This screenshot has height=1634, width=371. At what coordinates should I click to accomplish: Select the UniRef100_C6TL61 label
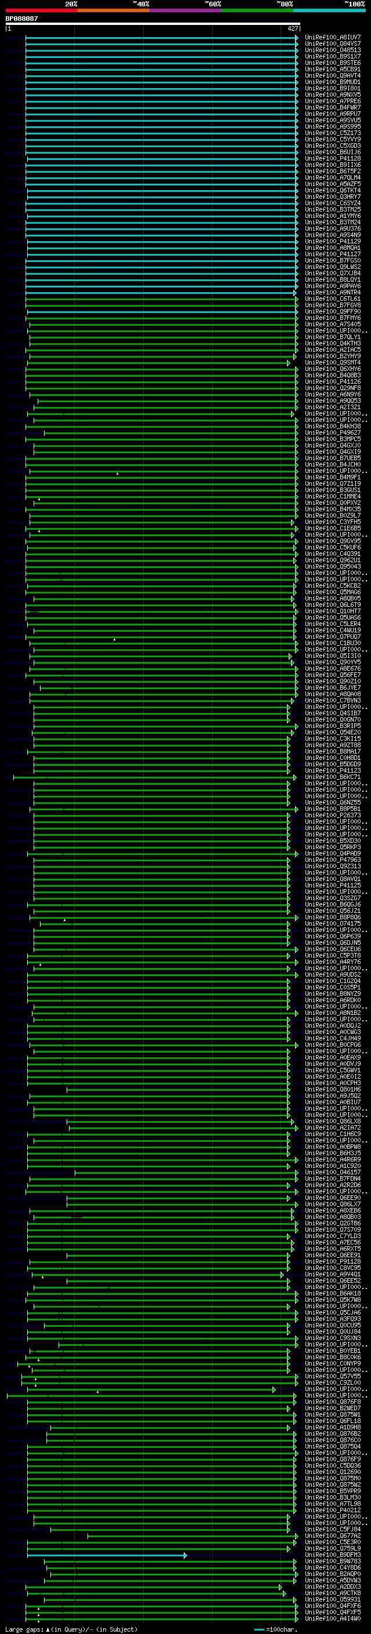coord(332,299)
